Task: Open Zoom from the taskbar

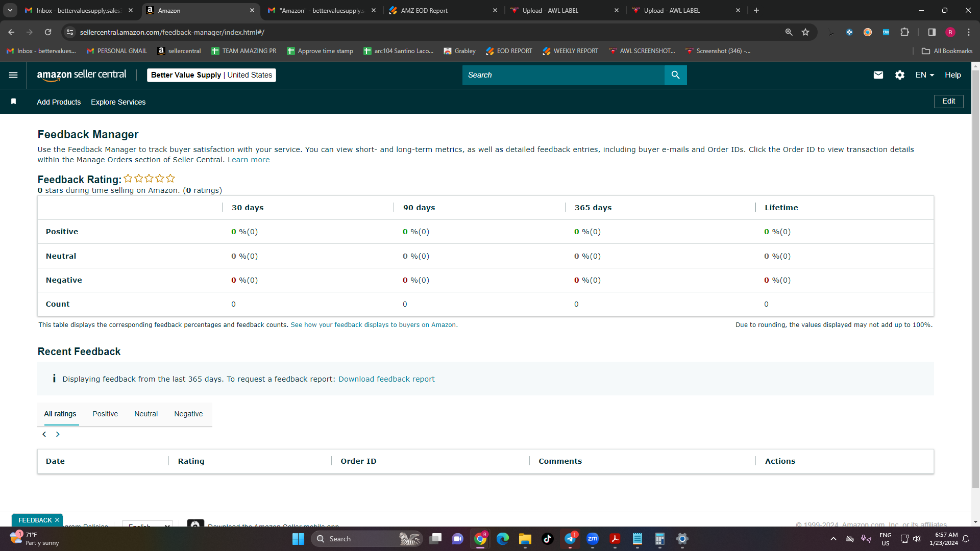Action: pyautogui.click(x=593, y=539)
